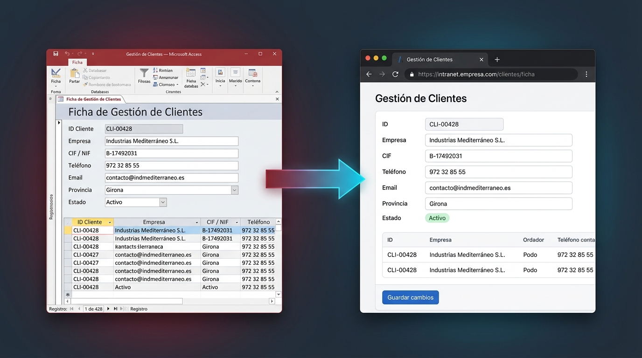Jump to first record in Access navigation bar
Image resolution: width=642 pixels, height=358 pixels.
click(72, 309)
